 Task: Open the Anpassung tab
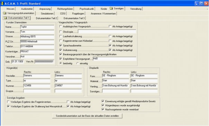pyautogui.click(x=45, y=9)
